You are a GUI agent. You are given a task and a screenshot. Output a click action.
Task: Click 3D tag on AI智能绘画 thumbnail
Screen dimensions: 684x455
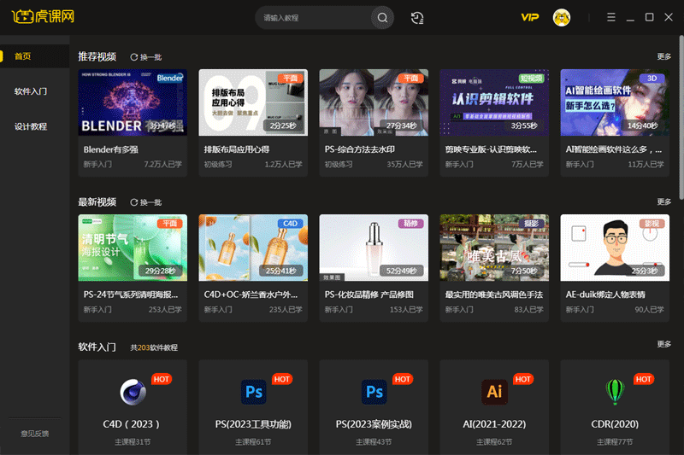point(652,79)
